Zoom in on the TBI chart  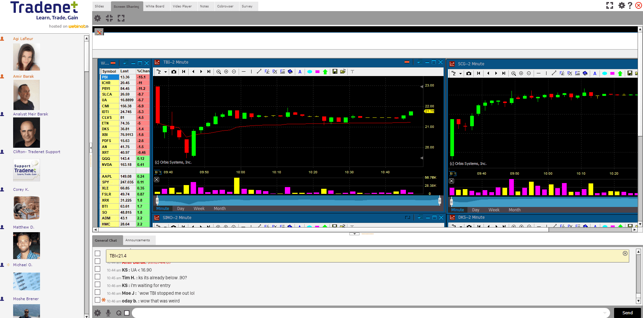tap(226, 72)
